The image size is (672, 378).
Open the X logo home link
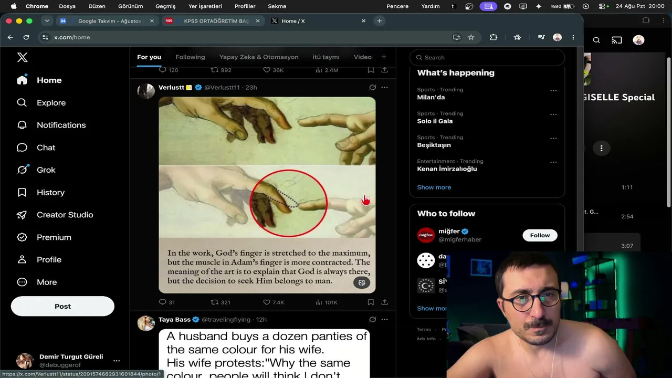point(22,57)
